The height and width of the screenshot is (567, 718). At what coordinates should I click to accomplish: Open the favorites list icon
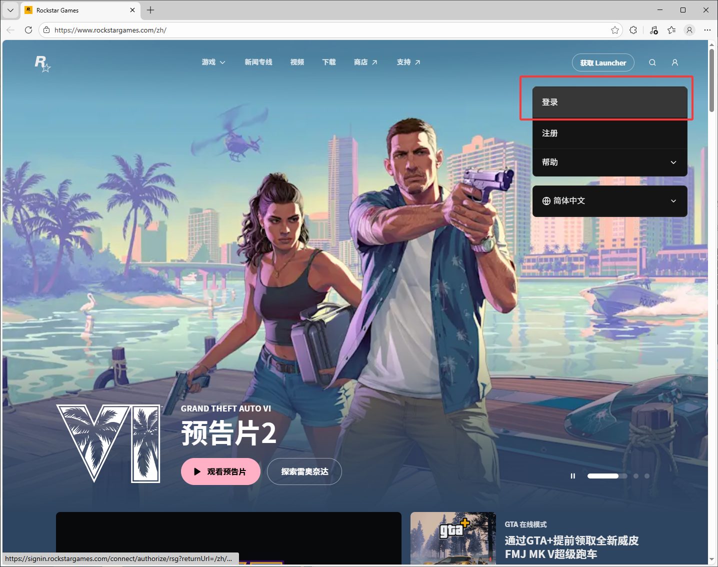tap(671, 30)
